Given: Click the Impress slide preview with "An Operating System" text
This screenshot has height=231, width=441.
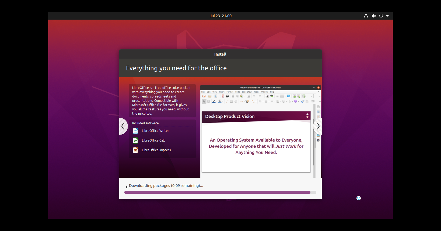Looking at the screenshot, I should click(256, 142).
